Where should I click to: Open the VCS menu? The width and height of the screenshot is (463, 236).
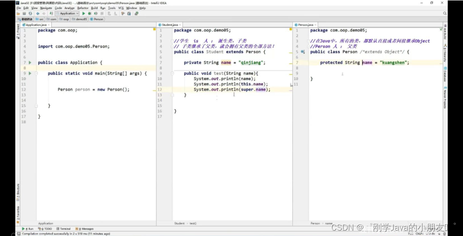[121, 8]
